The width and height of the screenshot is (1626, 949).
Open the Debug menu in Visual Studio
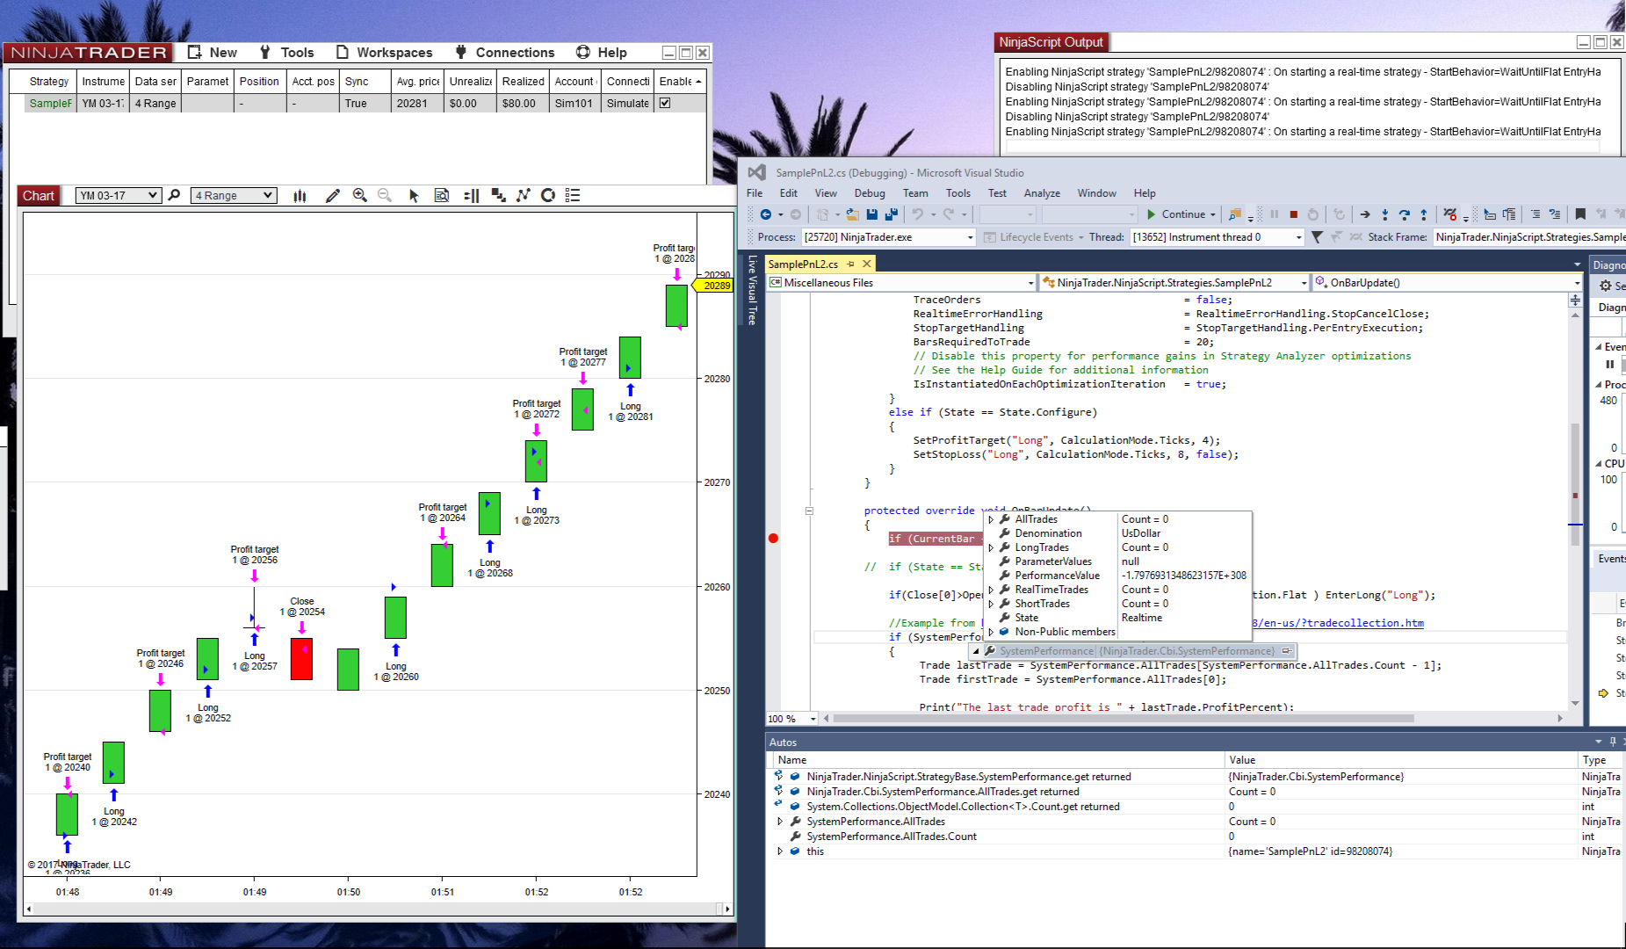869,193
